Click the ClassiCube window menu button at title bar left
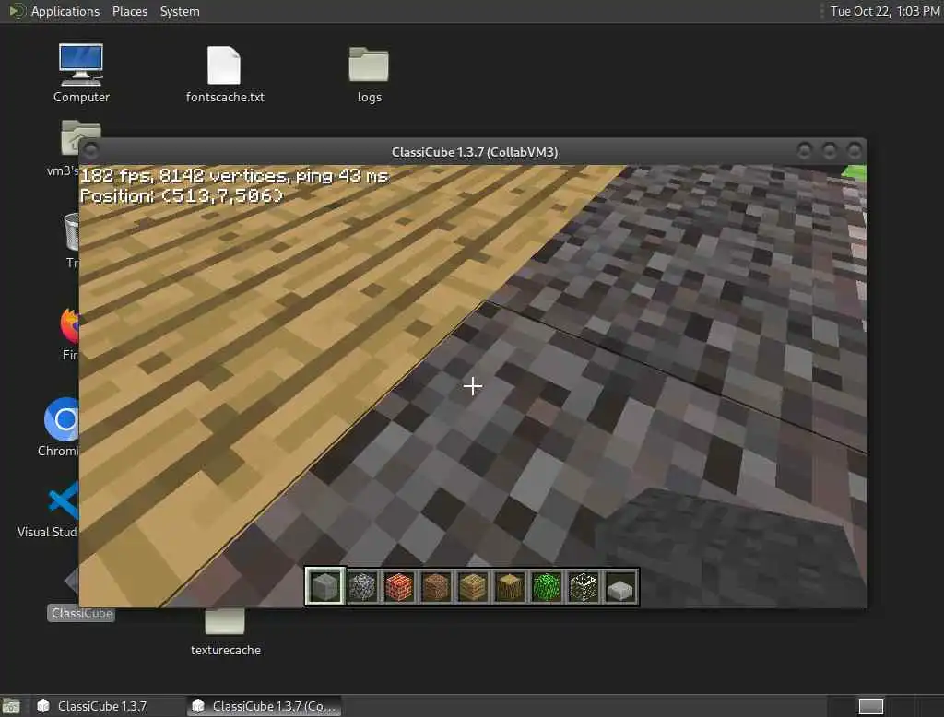 91,150
